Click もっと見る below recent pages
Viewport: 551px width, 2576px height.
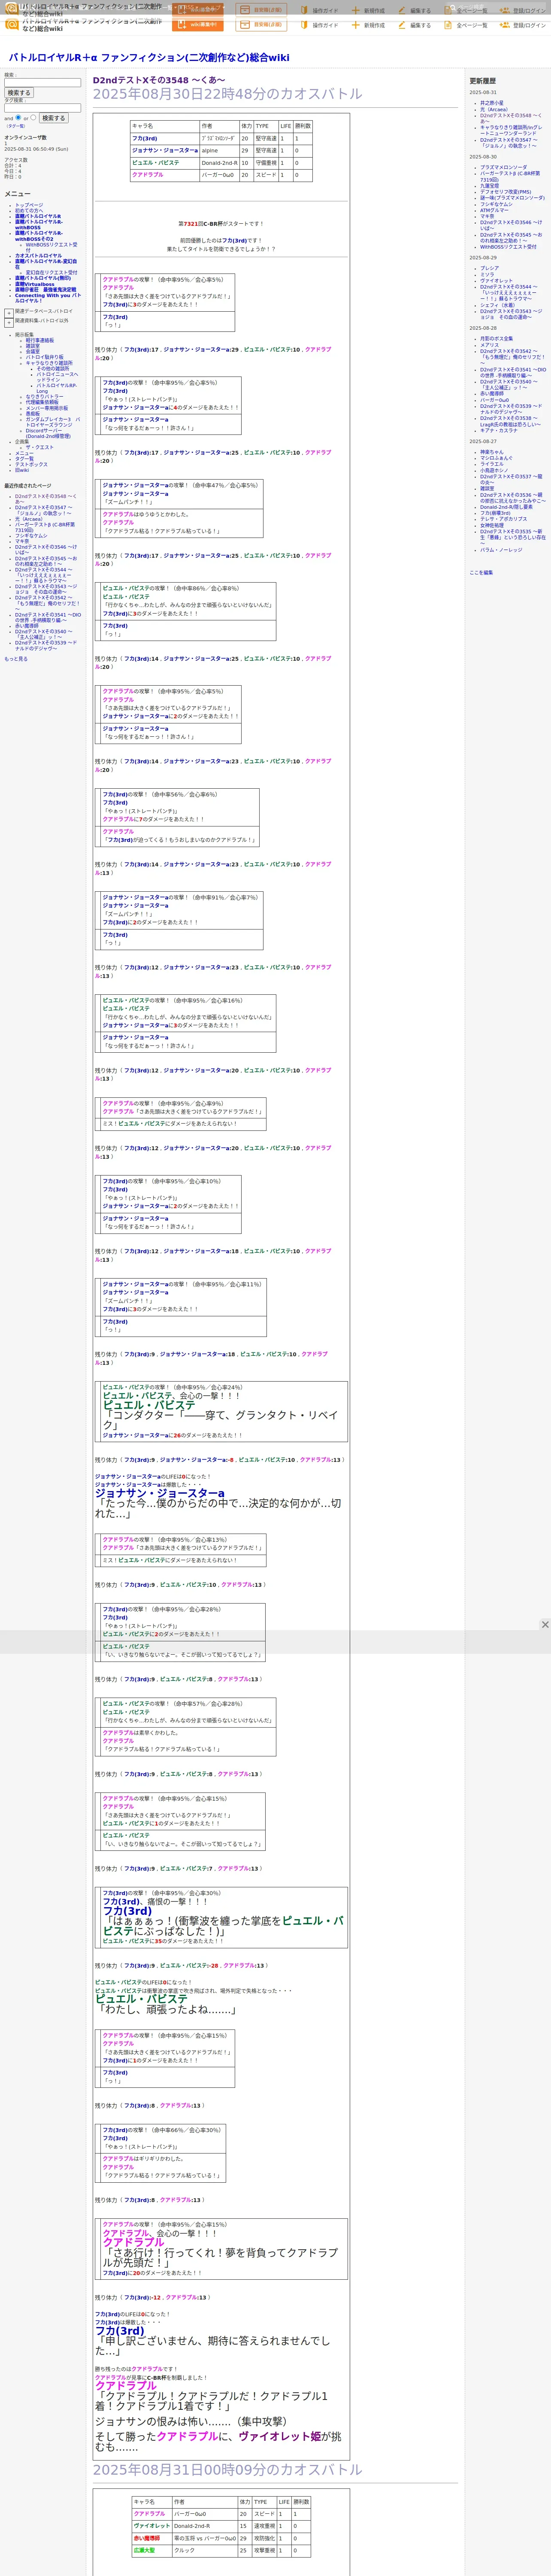16,659
